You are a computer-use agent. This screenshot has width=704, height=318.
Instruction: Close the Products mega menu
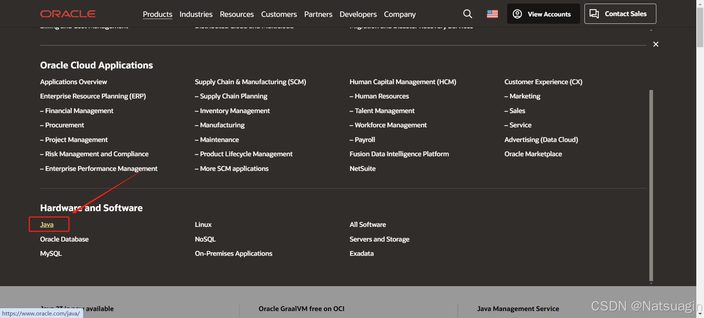click(x=656, y=44)
